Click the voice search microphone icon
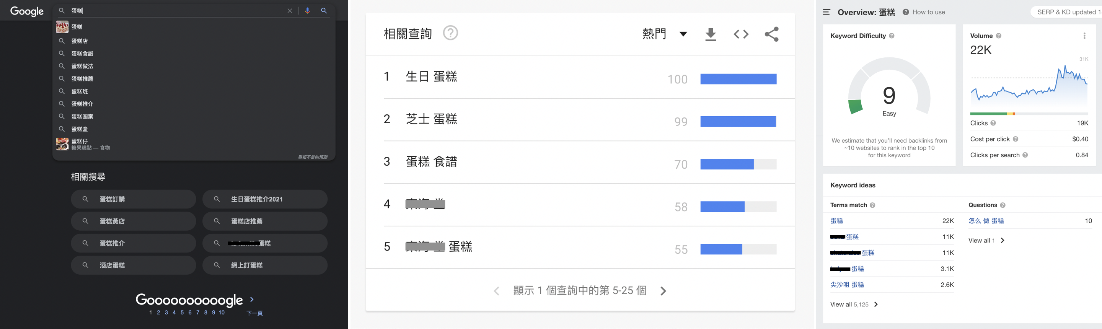 click(307, 11)
